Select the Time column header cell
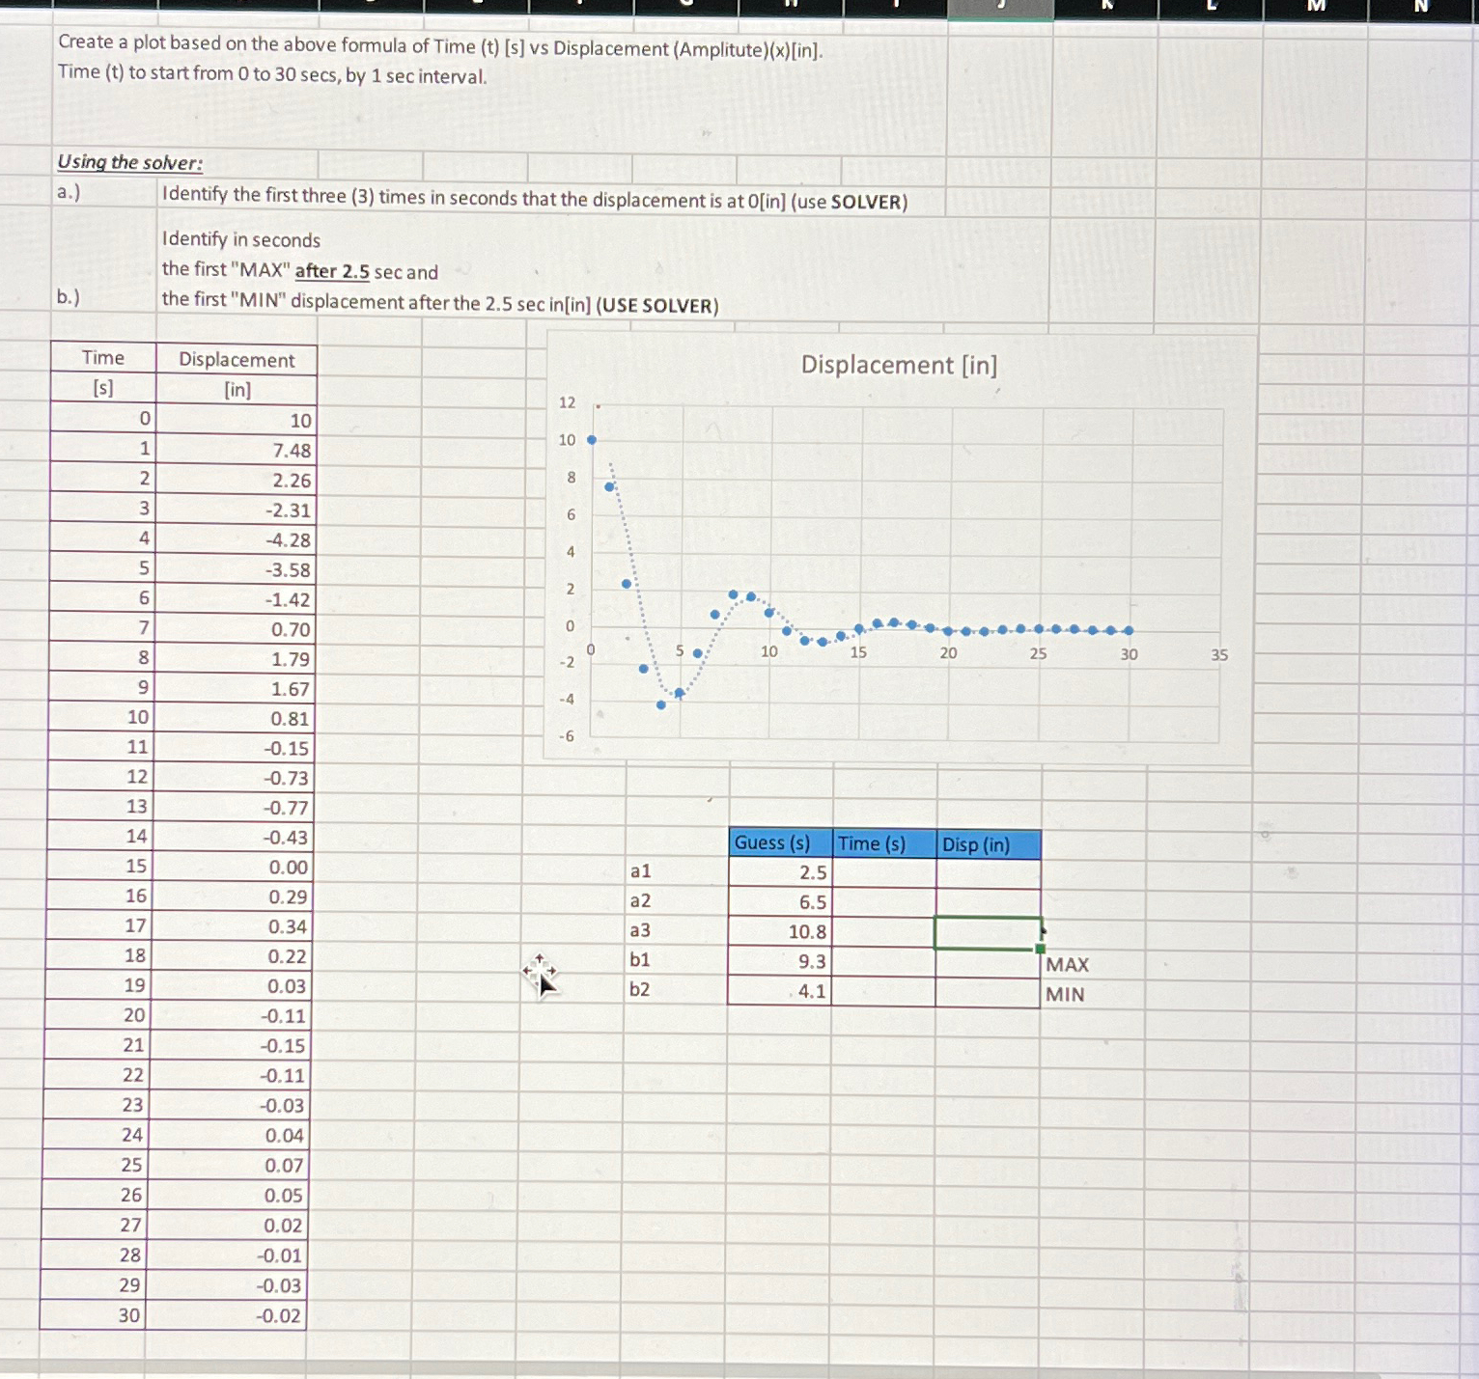Viewport: 1479px width, 1379px height. click(x=103, y=358)
